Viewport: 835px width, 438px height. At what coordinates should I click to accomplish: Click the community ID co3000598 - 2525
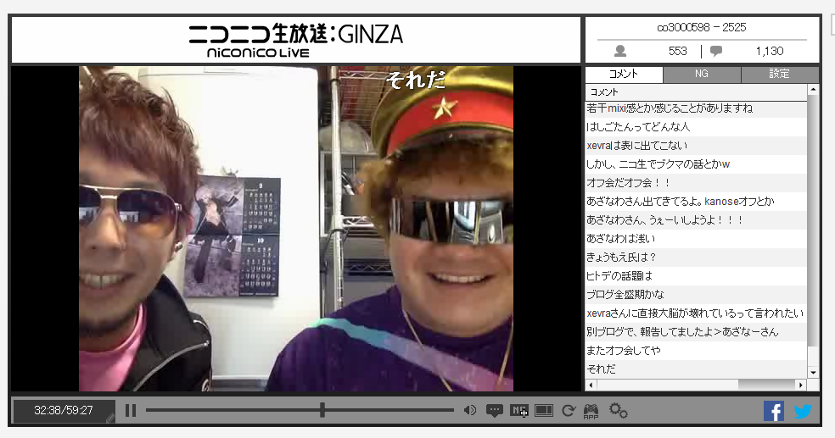tap(701, 28)
